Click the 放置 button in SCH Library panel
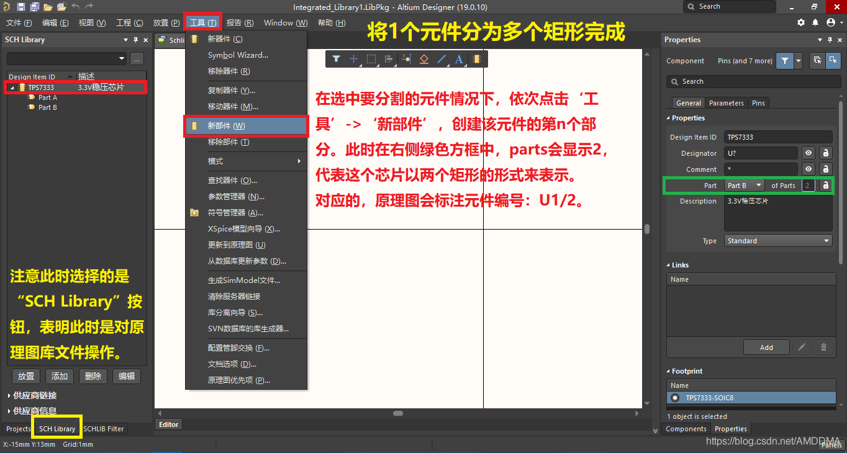Screen dimensions: 847x453 tap(26, 376)
